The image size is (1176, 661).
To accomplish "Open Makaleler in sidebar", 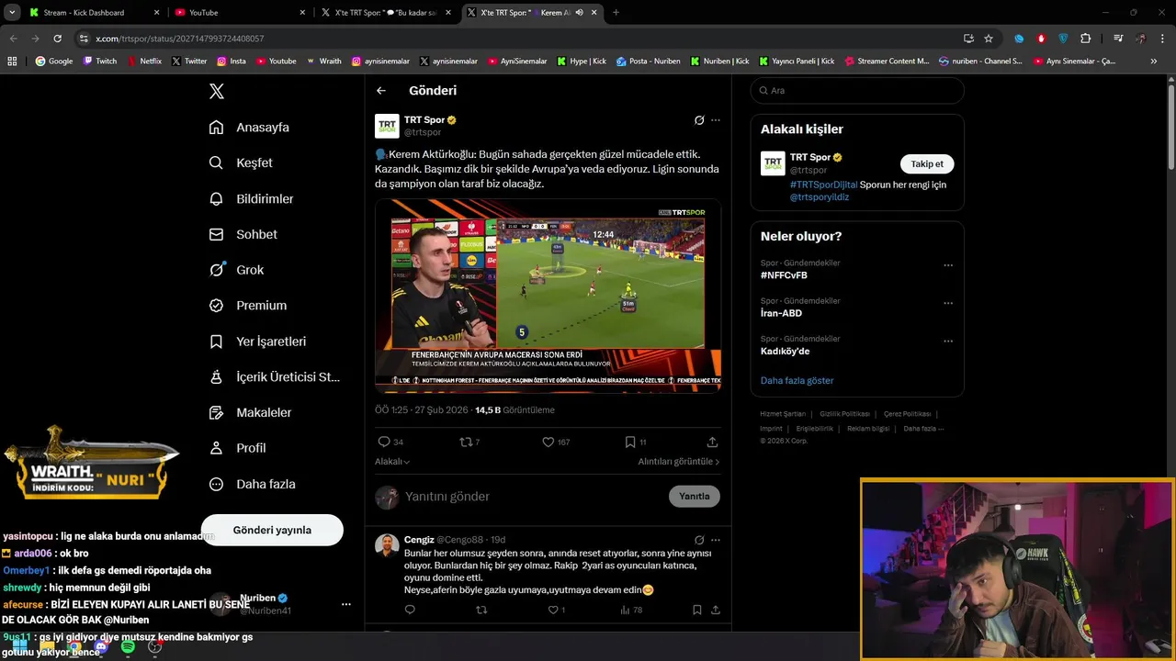I will pyautogui.click(x=250, y=413).
